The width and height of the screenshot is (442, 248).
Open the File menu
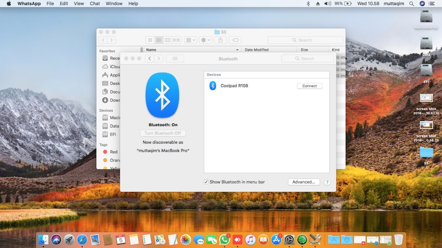(x=50, y=4)
